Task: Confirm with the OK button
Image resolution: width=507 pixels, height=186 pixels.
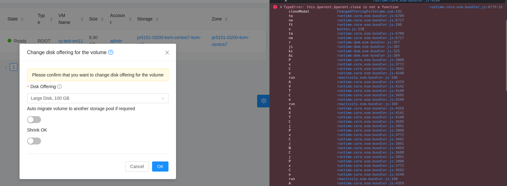Action: (160, 166)
